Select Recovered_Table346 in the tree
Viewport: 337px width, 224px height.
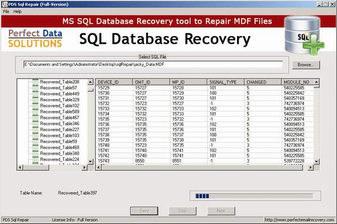click(x=60, y=124)
